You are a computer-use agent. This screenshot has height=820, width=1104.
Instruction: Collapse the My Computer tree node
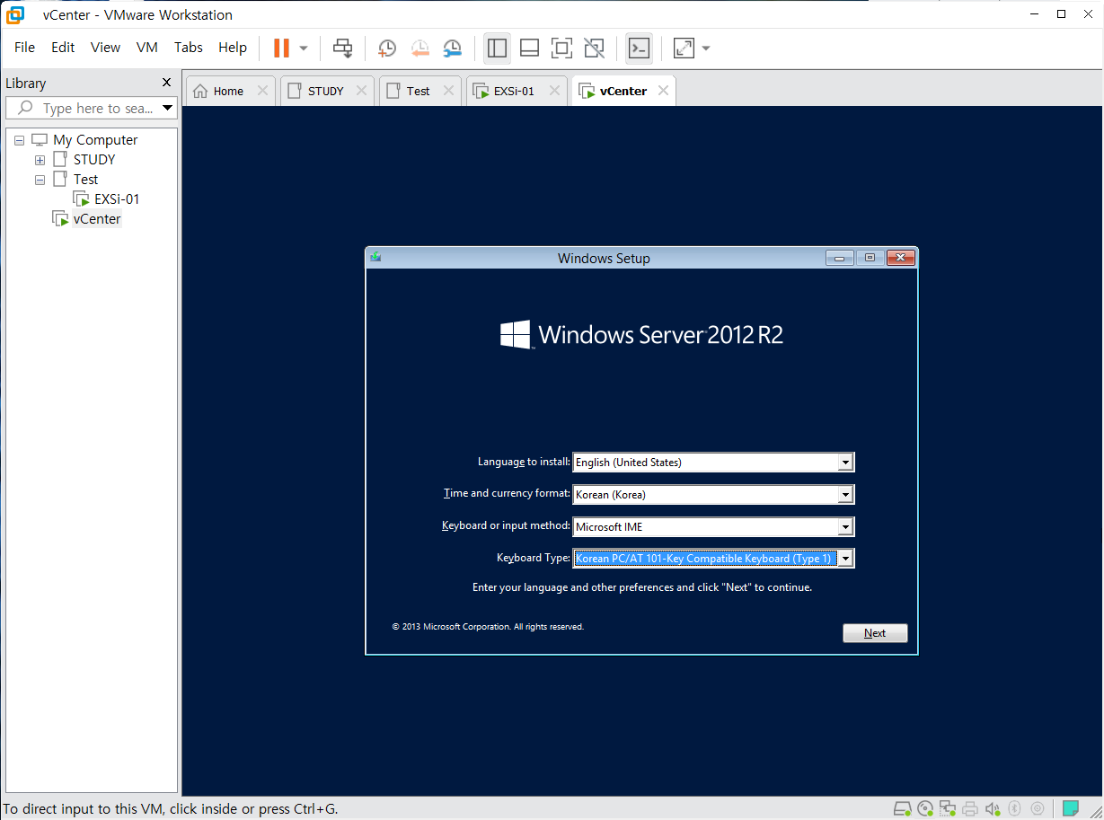tap(19, 140)
